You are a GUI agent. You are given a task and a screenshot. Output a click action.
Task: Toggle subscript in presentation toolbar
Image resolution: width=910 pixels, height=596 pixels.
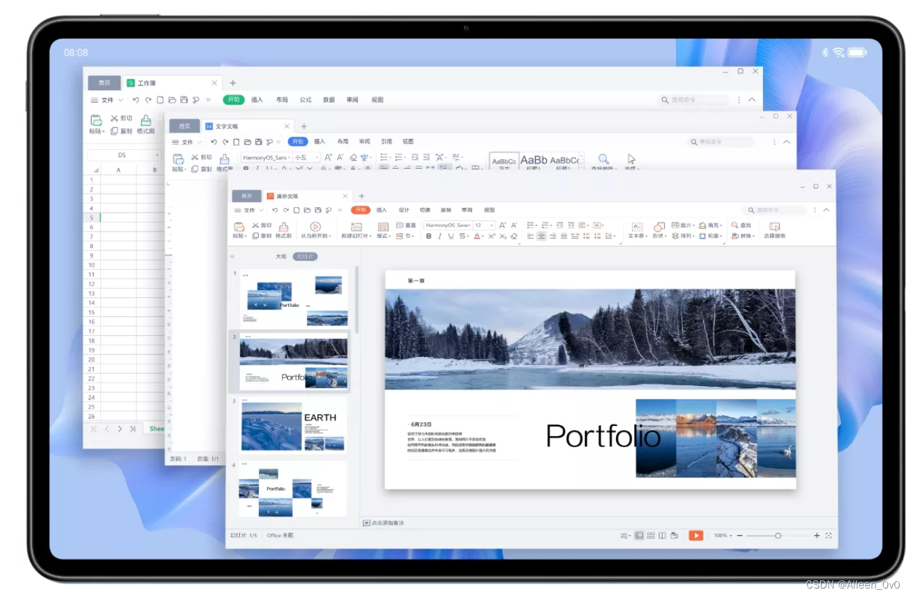[503, 236]
